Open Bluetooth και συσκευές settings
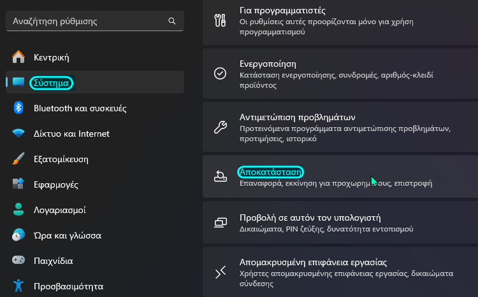This screenshot has width=478, height=297. 95,108
